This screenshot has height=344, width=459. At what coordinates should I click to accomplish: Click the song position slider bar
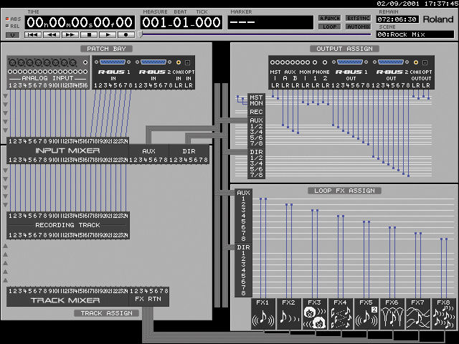tap(215, 34)
